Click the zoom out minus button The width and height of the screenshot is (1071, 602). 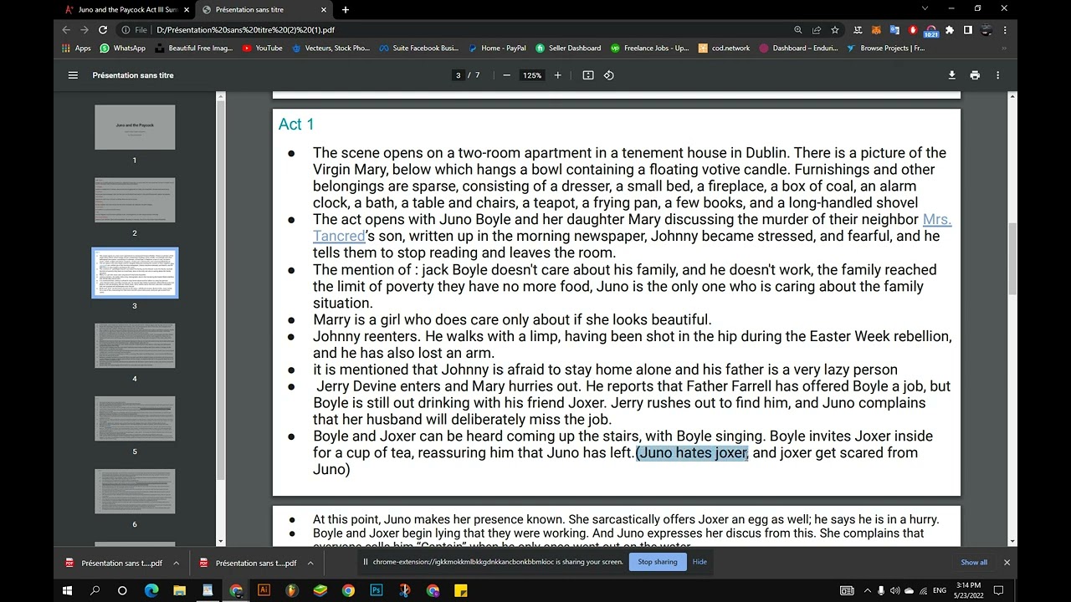506,75
